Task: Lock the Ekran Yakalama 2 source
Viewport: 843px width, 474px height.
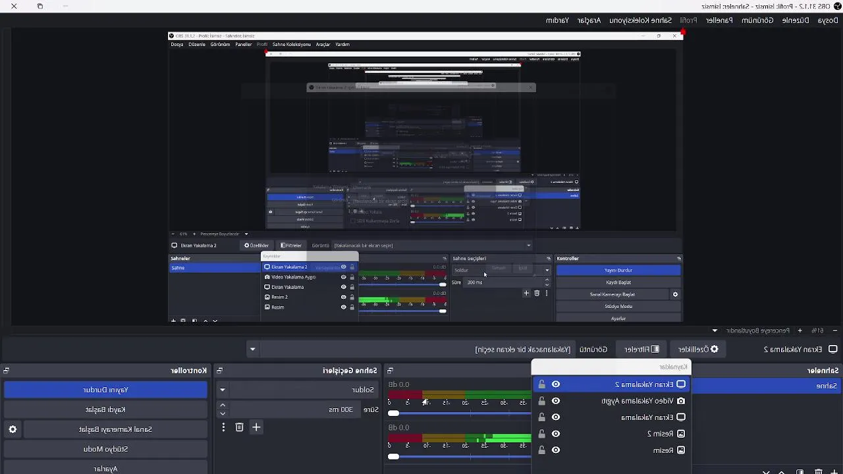Action: (x=541, y=384)
